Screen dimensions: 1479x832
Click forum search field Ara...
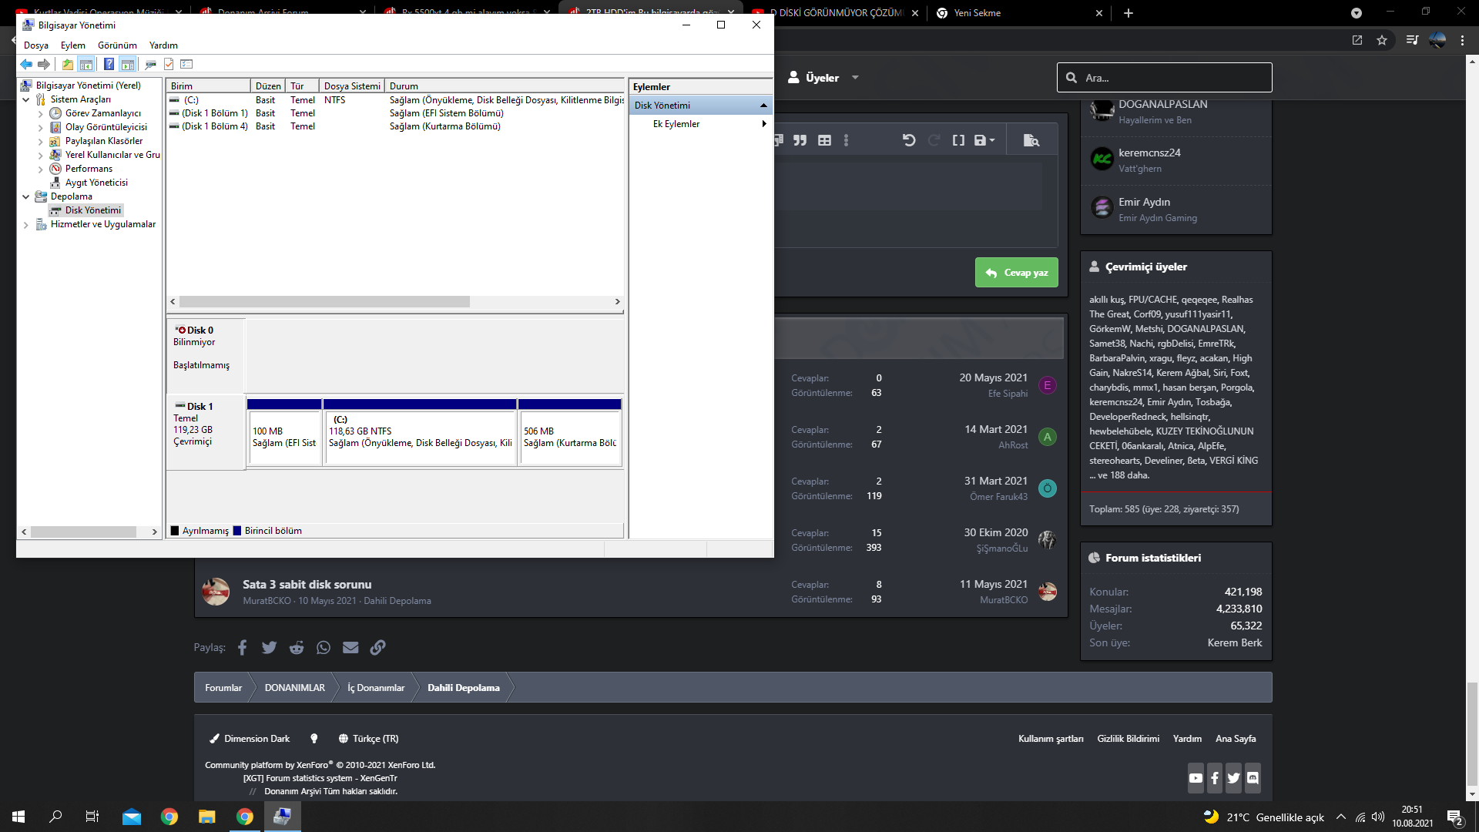pyautogui.click(x=1165, y=78)
